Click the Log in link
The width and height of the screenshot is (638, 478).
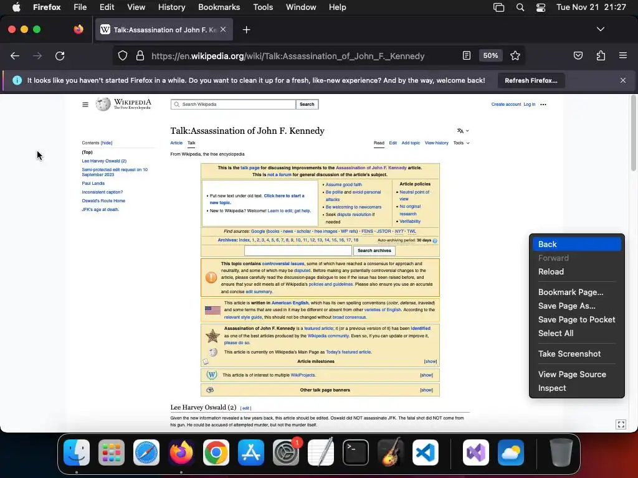click(x=530, y=105)
